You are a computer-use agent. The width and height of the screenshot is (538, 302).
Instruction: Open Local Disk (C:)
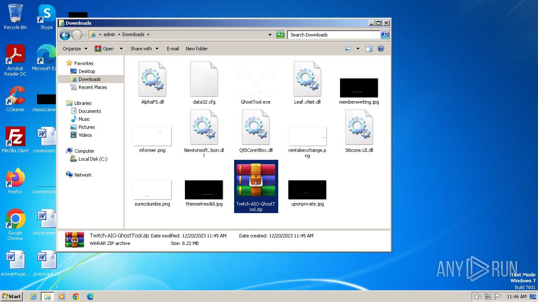pyautogui.click(x=92, y=159)
